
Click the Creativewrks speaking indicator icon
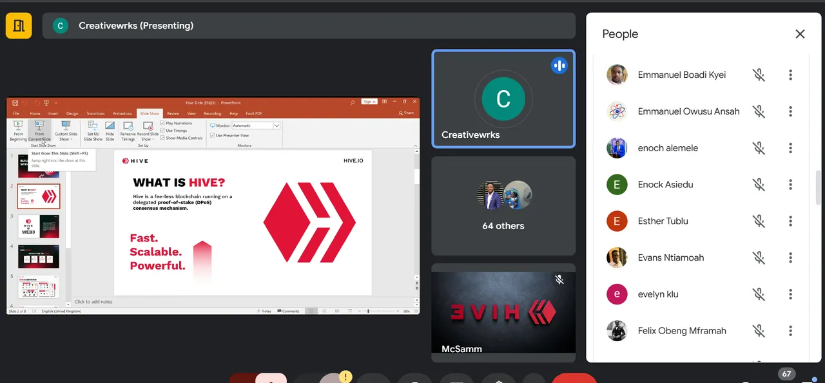point(559,66)
